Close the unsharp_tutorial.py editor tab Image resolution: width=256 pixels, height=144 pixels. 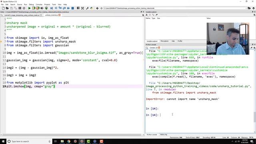[60, 15]
